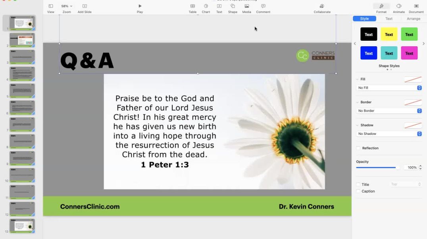Click the Q&A title on the slide
The image size is (427, 239).
87,61
